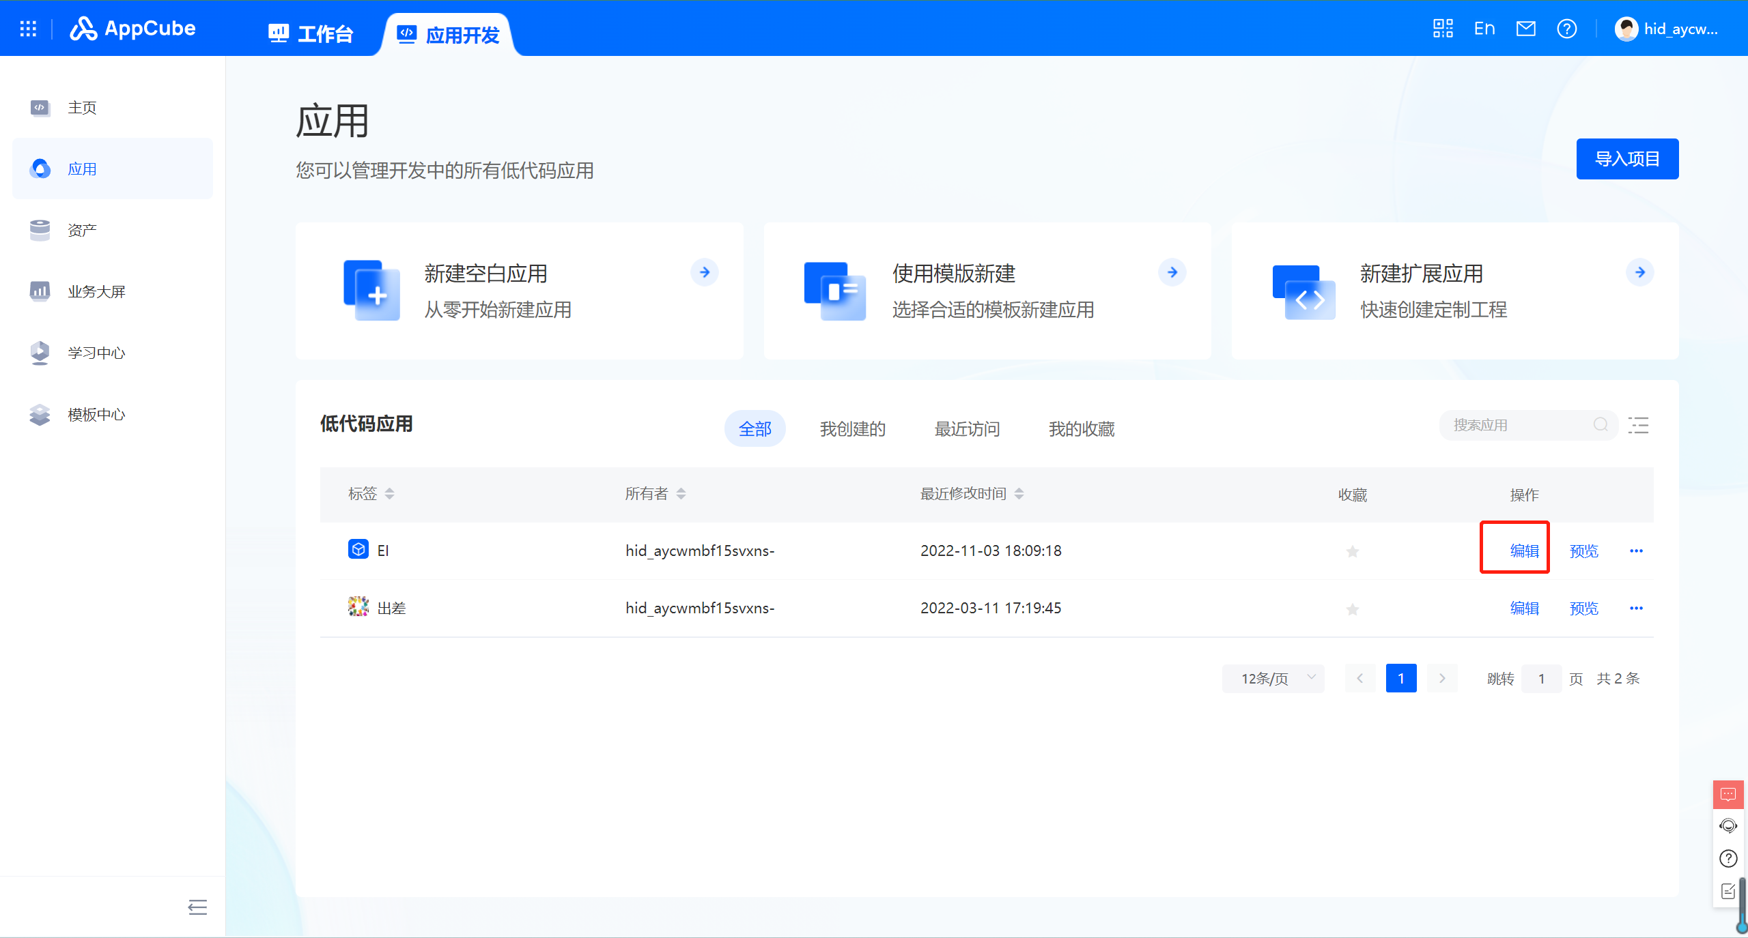
Task: Switch to the list view layout toggle
Action: [1639, 425]
